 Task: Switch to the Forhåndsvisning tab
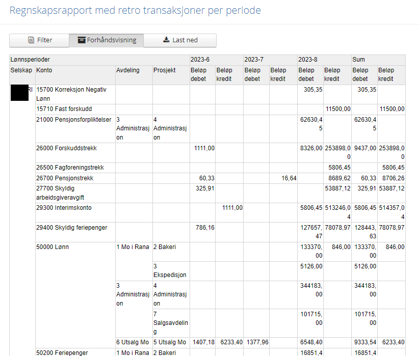tap(107, 40)
